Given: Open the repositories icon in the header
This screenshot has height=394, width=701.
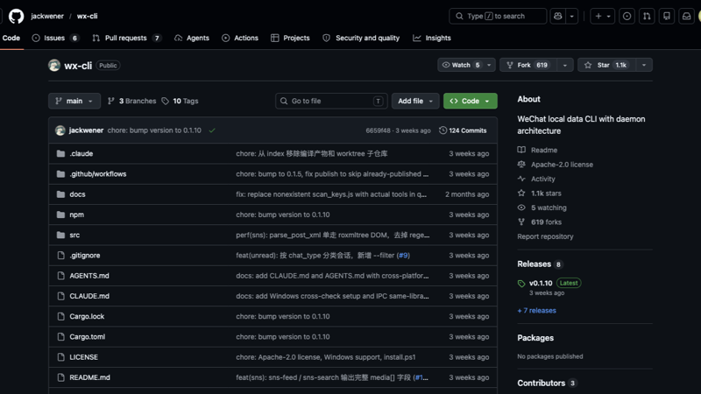Looking at the screenshot, I should click(x=667, y=16).
